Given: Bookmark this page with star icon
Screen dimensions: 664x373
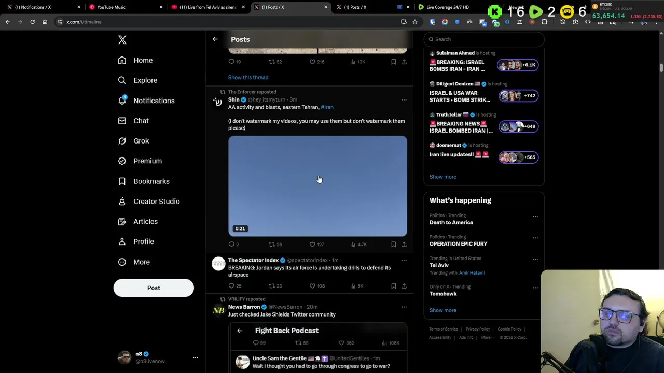Looking at the screenshot, I should pos(415,22).
